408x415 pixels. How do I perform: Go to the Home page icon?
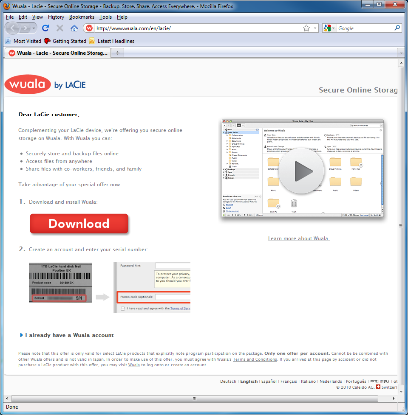click(x=74, y=28)
